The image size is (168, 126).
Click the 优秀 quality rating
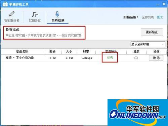pos(110,58)
